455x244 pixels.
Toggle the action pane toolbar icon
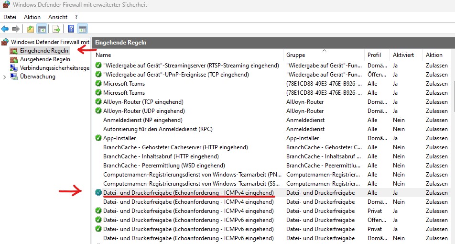click(82, 29)
